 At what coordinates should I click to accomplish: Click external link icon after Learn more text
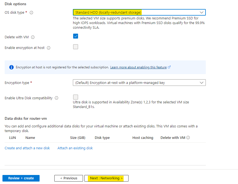169,67
